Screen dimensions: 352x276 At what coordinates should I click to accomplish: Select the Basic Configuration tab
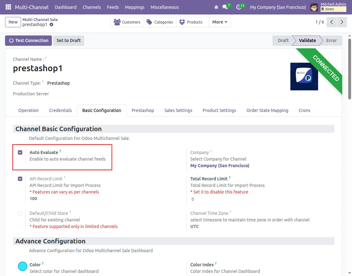click(102, 110)
